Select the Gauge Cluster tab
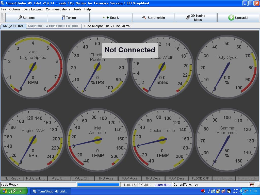 pyautogui.click(x=13, y=26)
